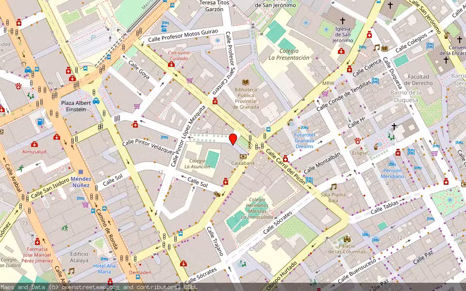Select the Colegio La Presentación label
Image resolution: width=466 pixels, height=291 pixels.
tap(289, 54)
